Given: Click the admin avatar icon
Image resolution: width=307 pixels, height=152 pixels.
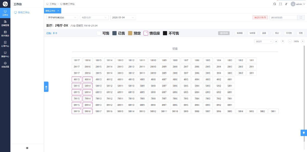Looking at the screenshot, I should pos(293,4).
